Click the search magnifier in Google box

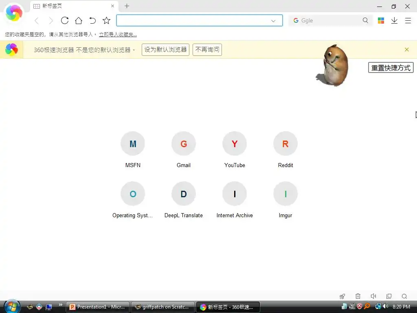point(365,20)
